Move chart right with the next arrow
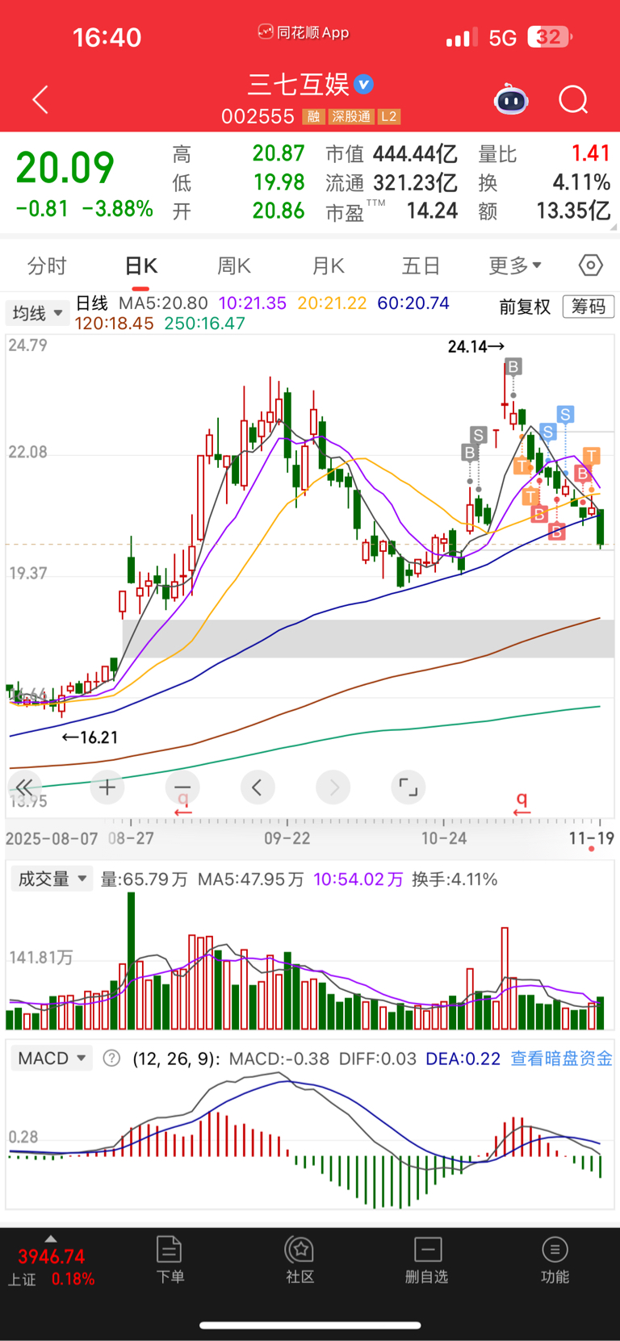Viewport: 620px width, 1341px height. (333, 787)
